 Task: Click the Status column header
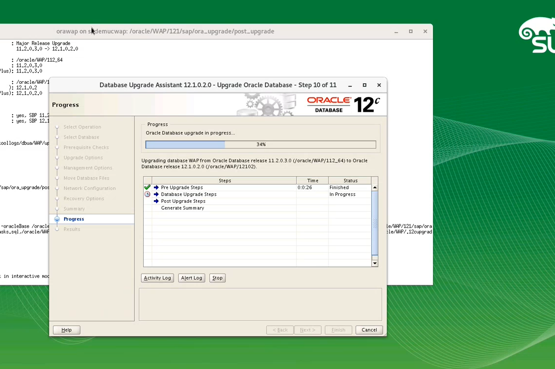[350, 180]
